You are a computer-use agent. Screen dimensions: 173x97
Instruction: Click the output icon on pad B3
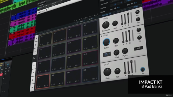(94, 79)
